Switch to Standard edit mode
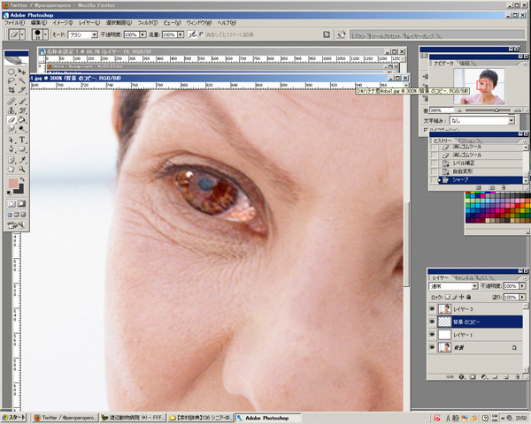 [12, 203]
